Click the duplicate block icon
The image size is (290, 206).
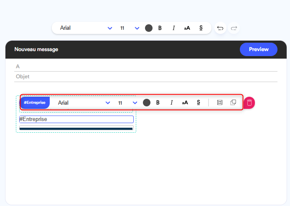click(233, 103)
